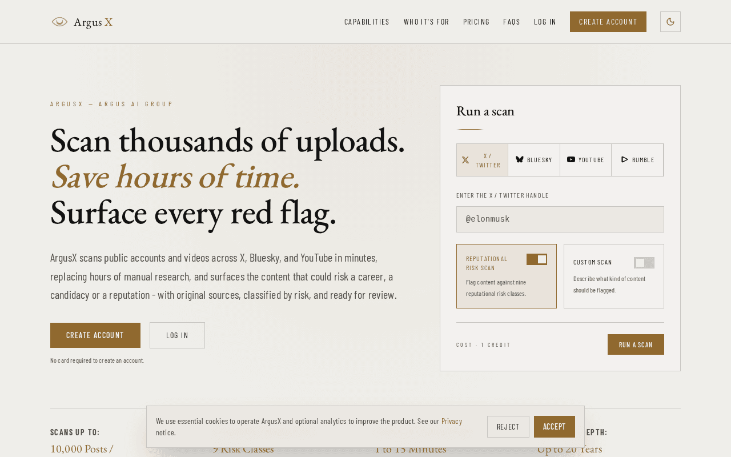Open the Pricing nav link

click(476, 22)
